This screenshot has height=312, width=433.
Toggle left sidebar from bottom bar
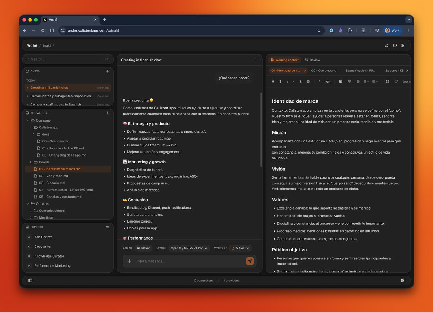[x=30, y=280]
